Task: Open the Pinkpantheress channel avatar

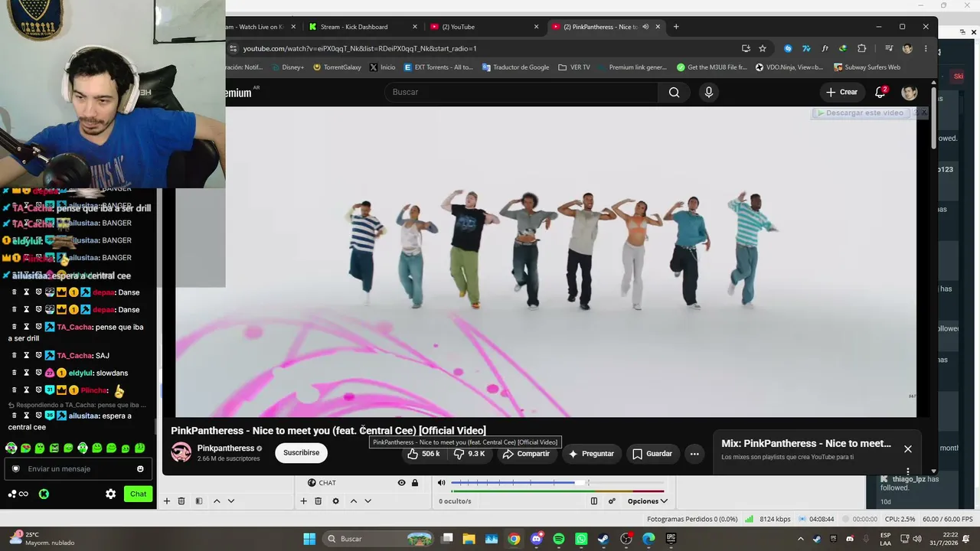Action: tap(181, 452)
